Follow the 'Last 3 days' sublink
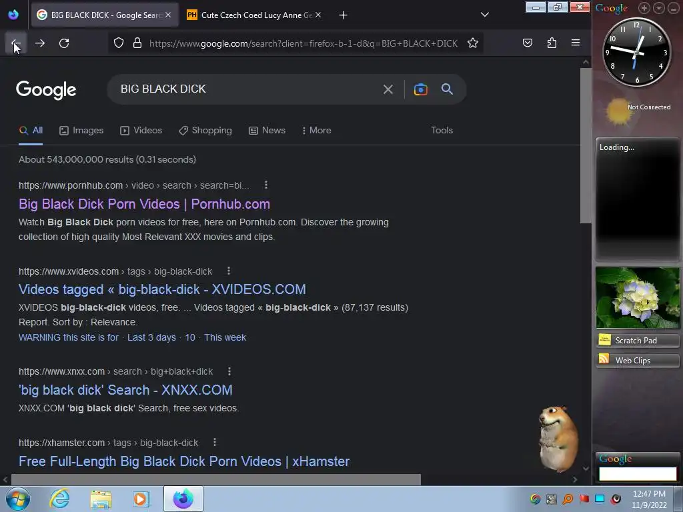Screen dimensions: 683x512 point(151,337)
